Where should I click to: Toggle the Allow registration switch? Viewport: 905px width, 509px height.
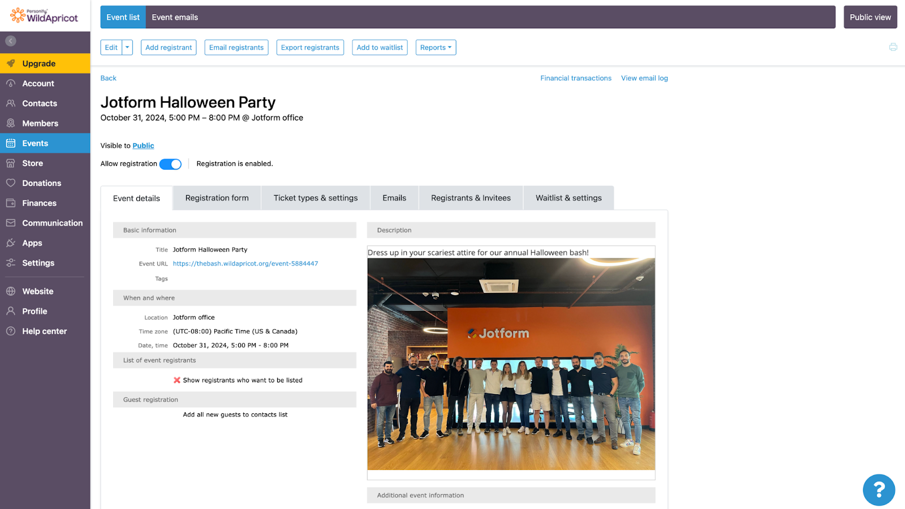coord(170,164)
